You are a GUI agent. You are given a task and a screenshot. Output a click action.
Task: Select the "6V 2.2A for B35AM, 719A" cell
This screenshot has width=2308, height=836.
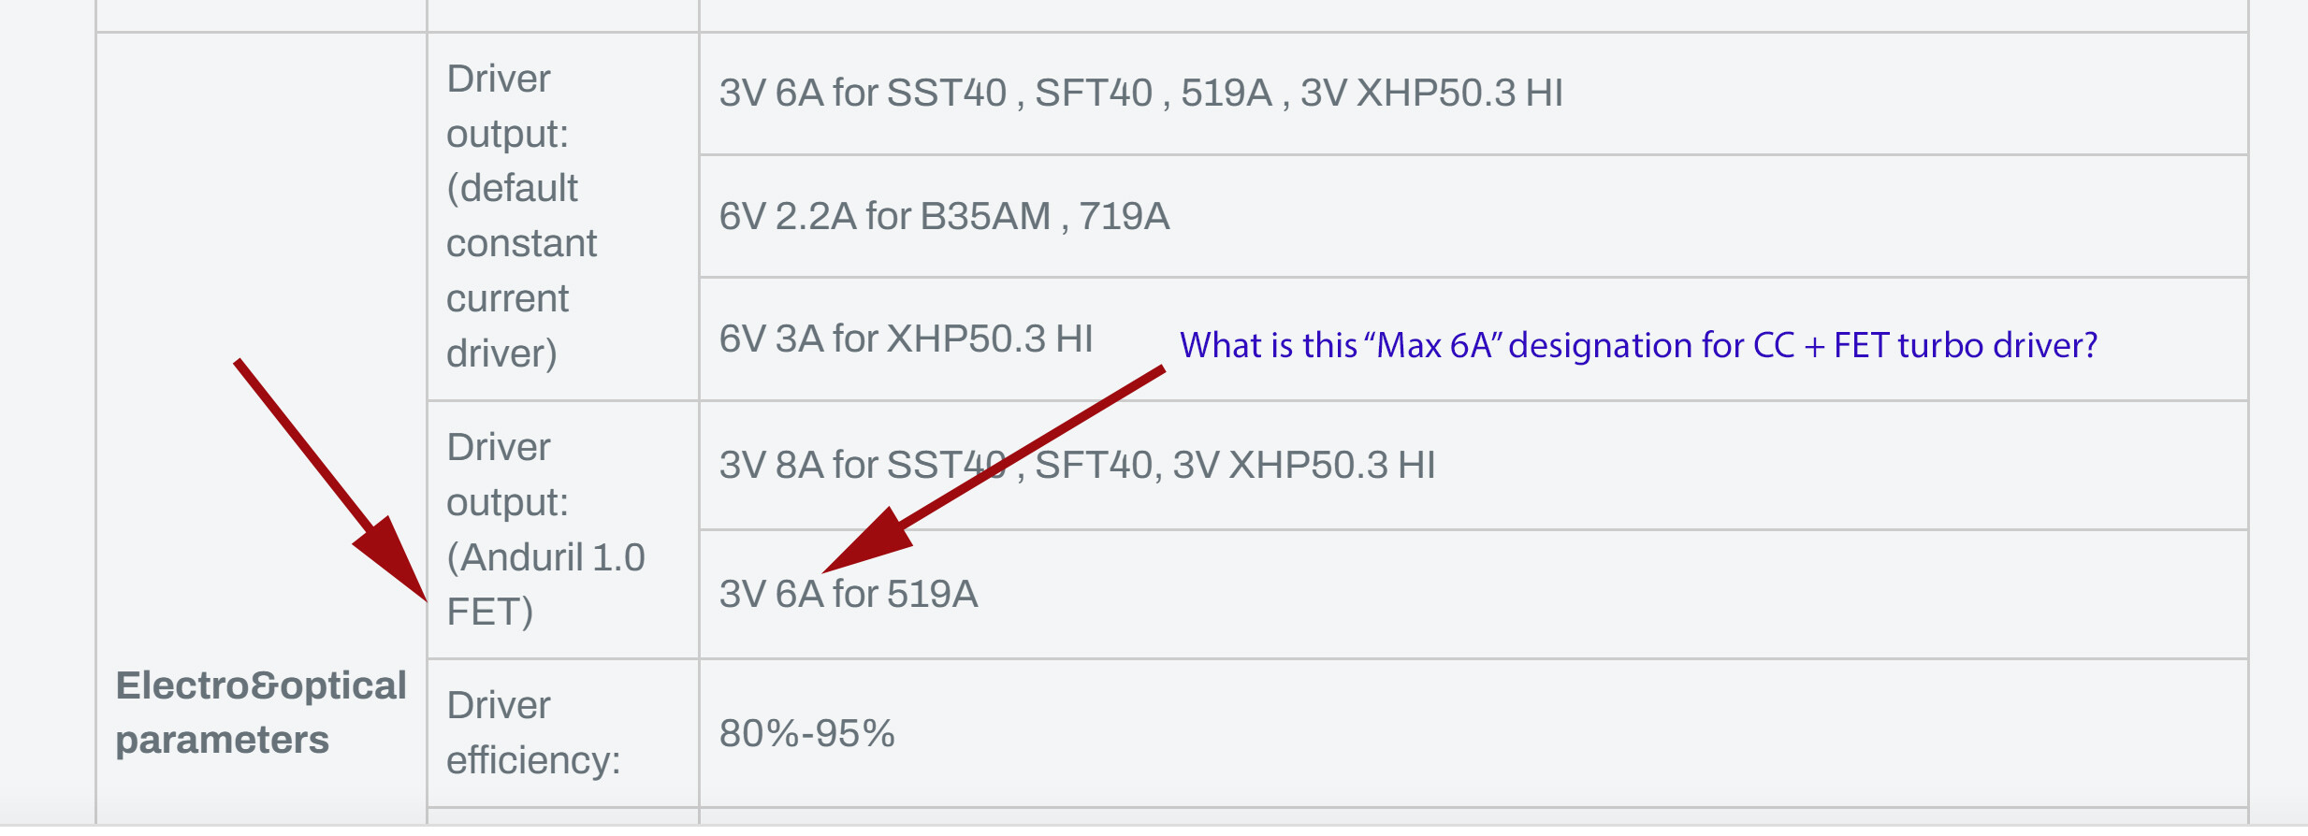[943, 216]
